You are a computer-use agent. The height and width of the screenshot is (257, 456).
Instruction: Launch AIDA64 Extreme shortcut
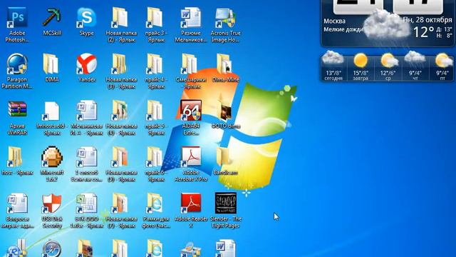click(190, 118)
